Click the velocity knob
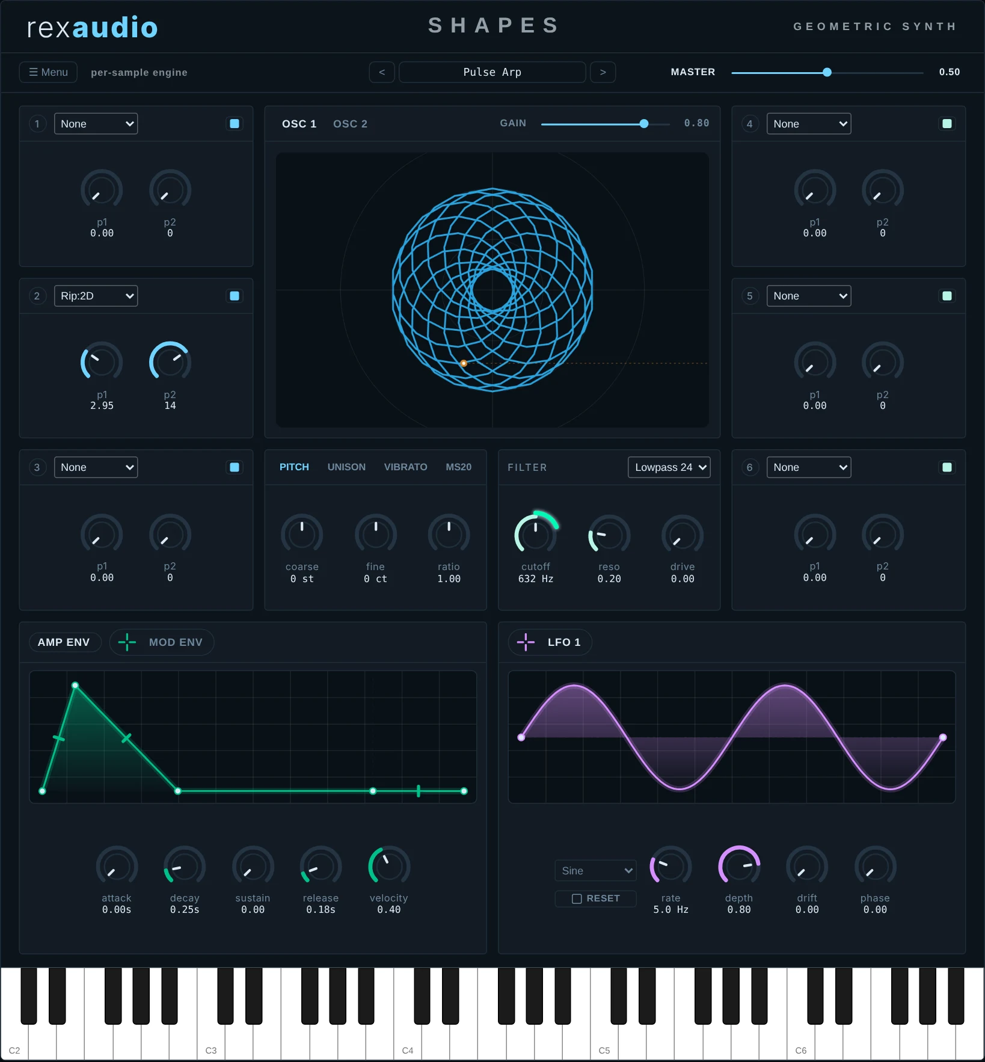 tap(389, 866)
